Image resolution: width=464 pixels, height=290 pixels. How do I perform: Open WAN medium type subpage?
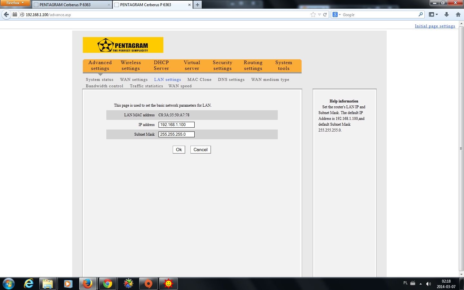pos(270,80)
